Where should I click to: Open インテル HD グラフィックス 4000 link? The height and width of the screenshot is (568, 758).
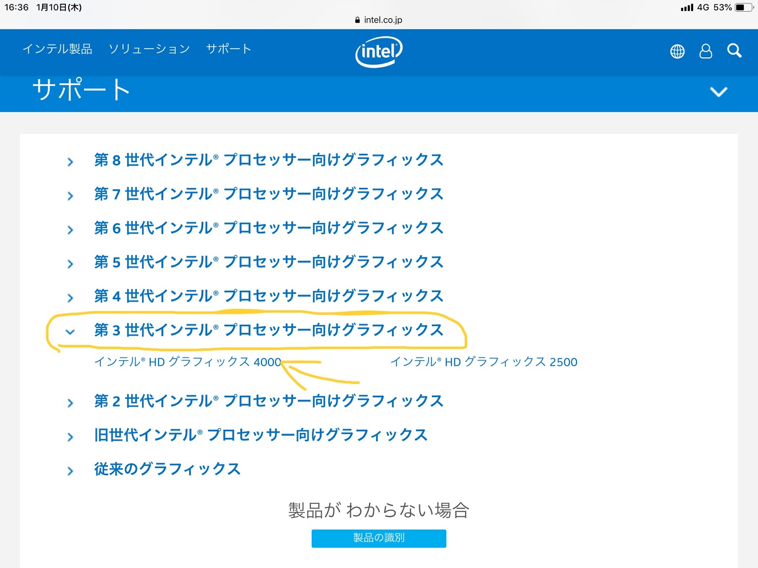[x=188, y=362]
